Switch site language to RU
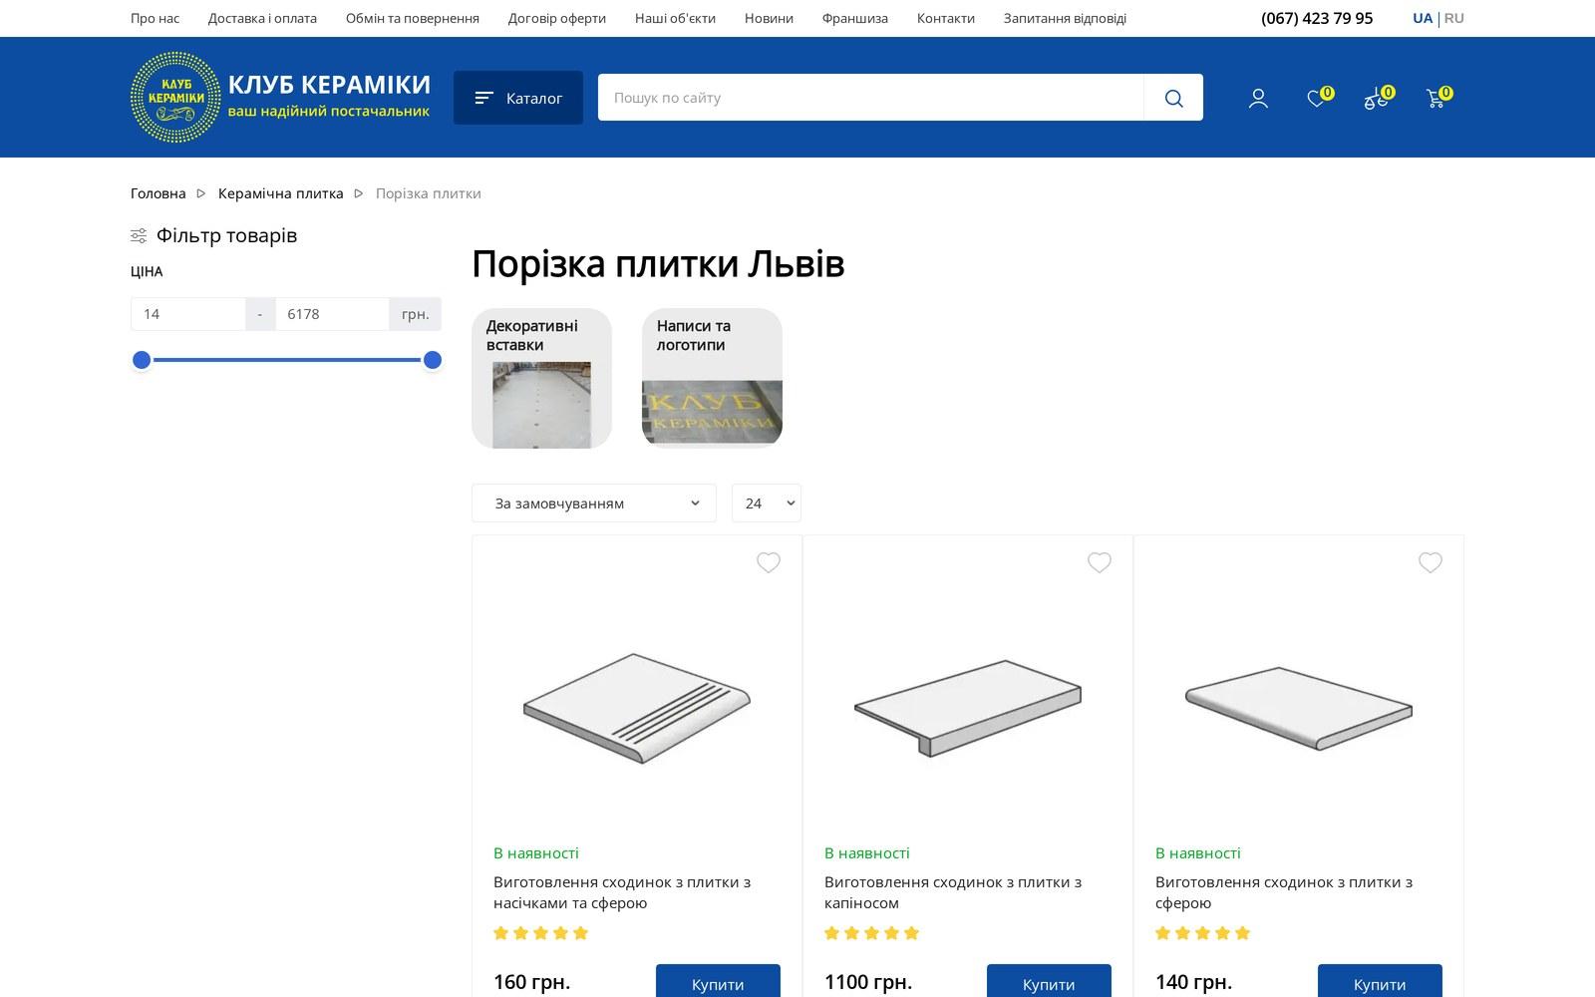Viewport: 1595px width, 997px height. tap(1454, 18)
